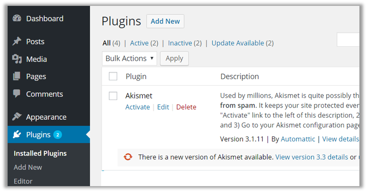This screenshot has width=367, height=192.
Task: Open Installed Plugins submenu item
Action: [x=40, y=153]
